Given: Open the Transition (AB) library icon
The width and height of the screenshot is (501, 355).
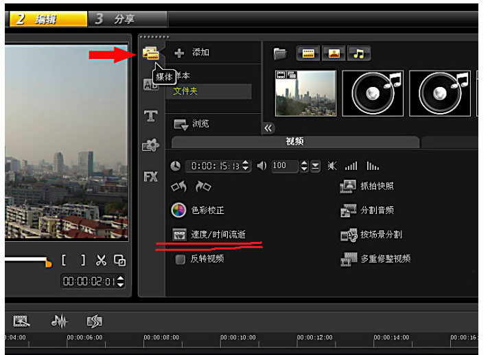Looking at the screenshot, I should (150, 85).
